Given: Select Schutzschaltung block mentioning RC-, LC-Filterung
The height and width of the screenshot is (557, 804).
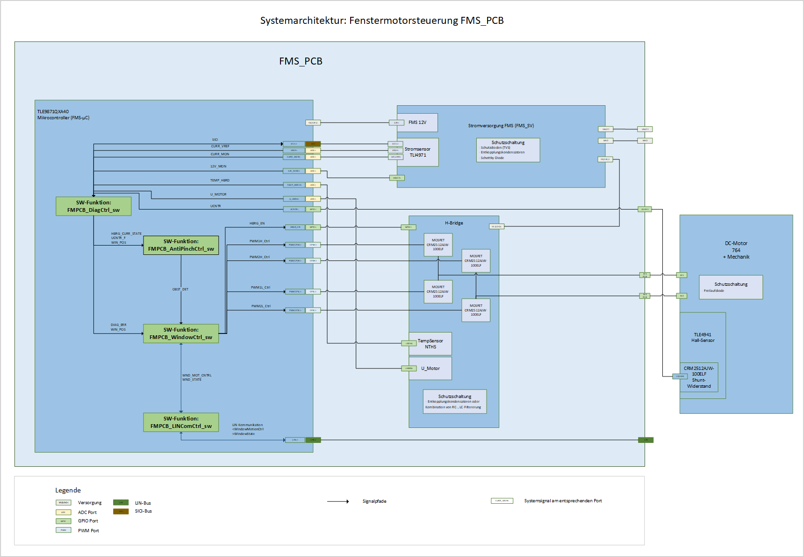Looking at the screenshot, I should tap(455, 402).
